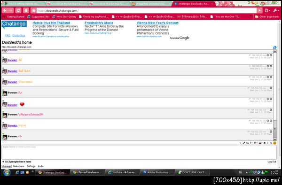The width and height of the screenshot is (282, 185).
Task: Reload the page with the refresh button
Action: (18, 11)
